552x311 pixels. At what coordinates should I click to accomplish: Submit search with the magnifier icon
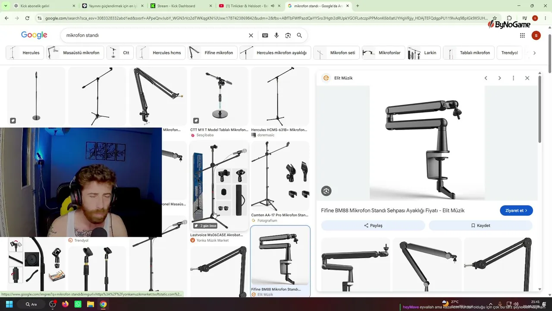(299, 35)
